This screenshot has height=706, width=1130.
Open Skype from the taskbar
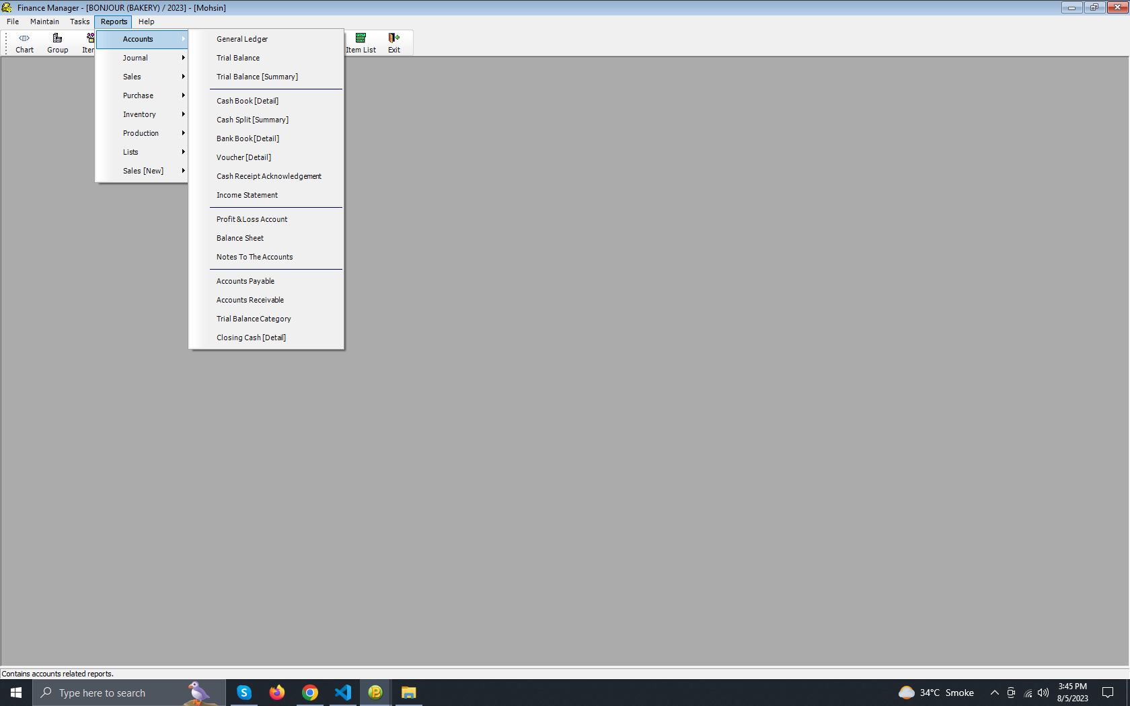(x=244, y=693)
